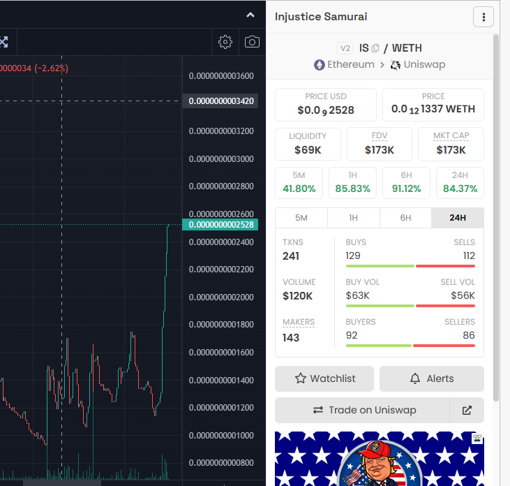Click the BUY VOL $63K value

click(357, 295)
